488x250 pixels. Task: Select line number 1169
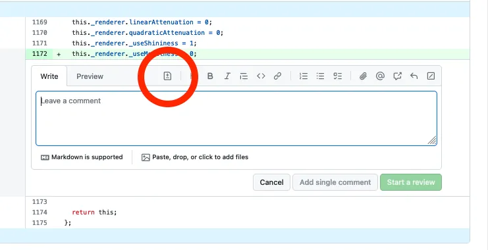[x=40, y=22]
